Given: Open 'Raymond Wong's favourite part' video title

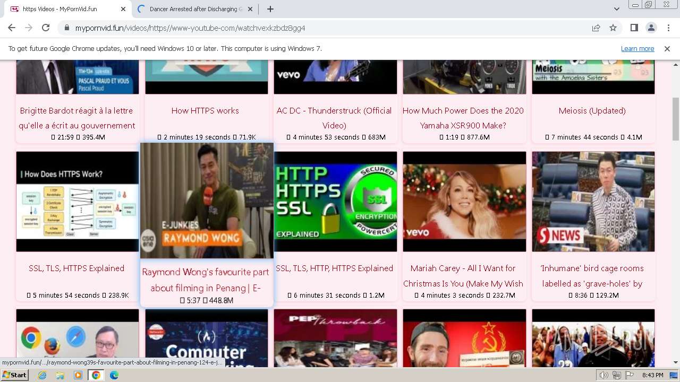Looking at the screenshot, I should tap(206, 280).
